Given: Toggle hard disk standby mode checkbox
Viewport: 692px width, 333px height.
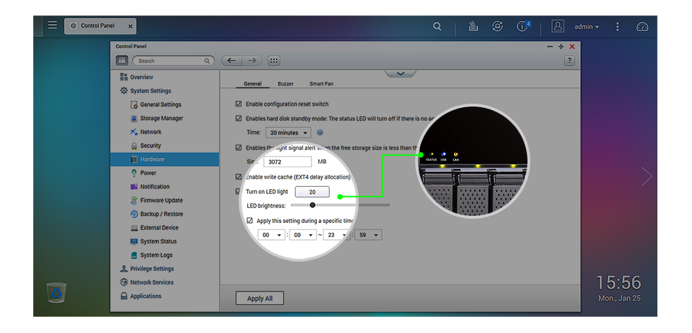Looking at the screenshot, I should [239, 119].
